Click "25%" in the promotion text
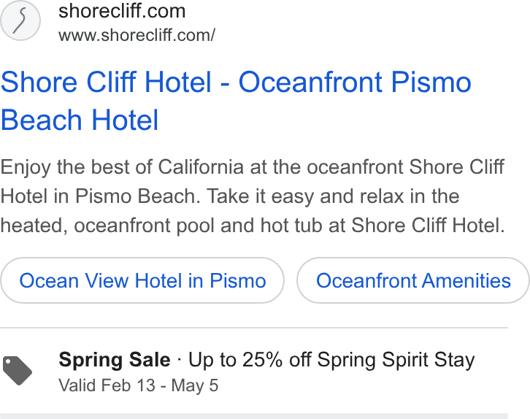This screenshot has width=530, height=419. pos(262,360)
